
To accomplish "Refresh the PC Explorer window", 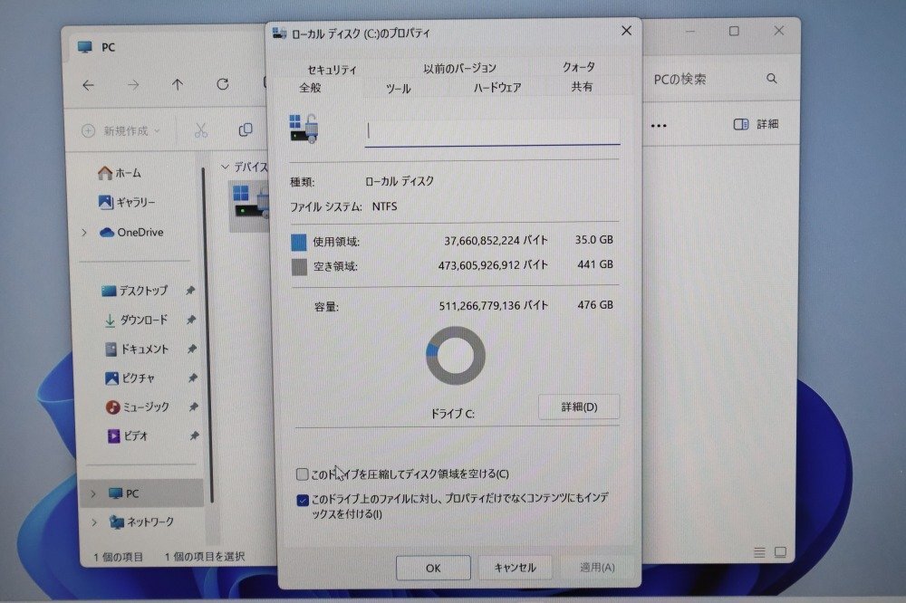I will click(x=223, y=84).
